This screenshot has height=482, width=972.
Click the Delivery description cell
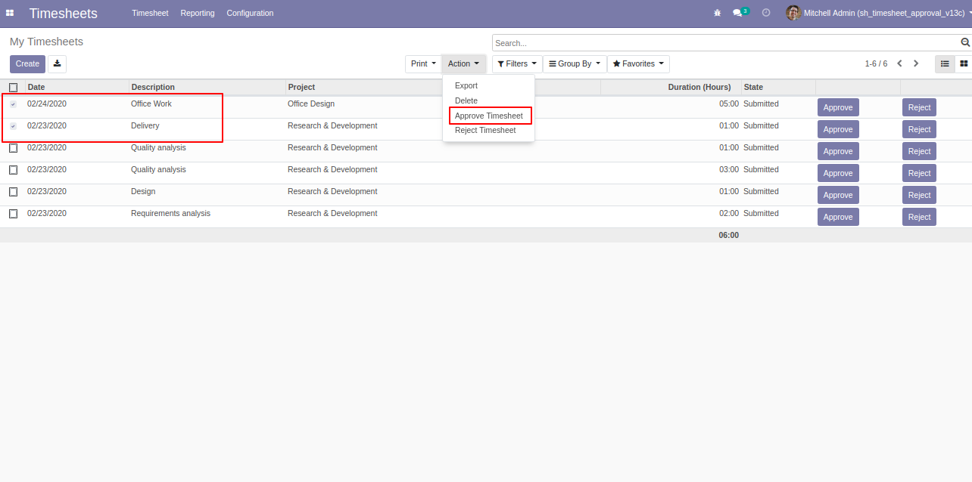point(145,126)
